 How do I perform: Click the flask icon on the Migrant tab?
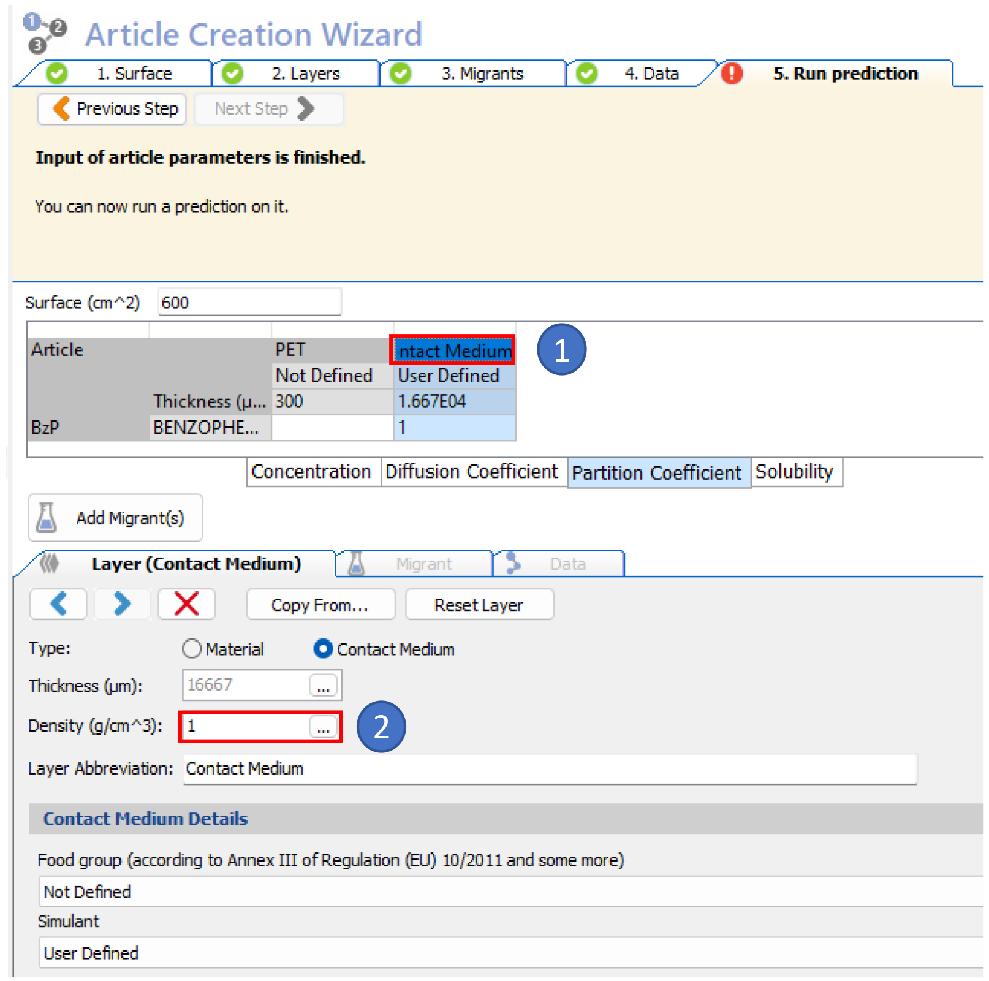pos(356,564)
